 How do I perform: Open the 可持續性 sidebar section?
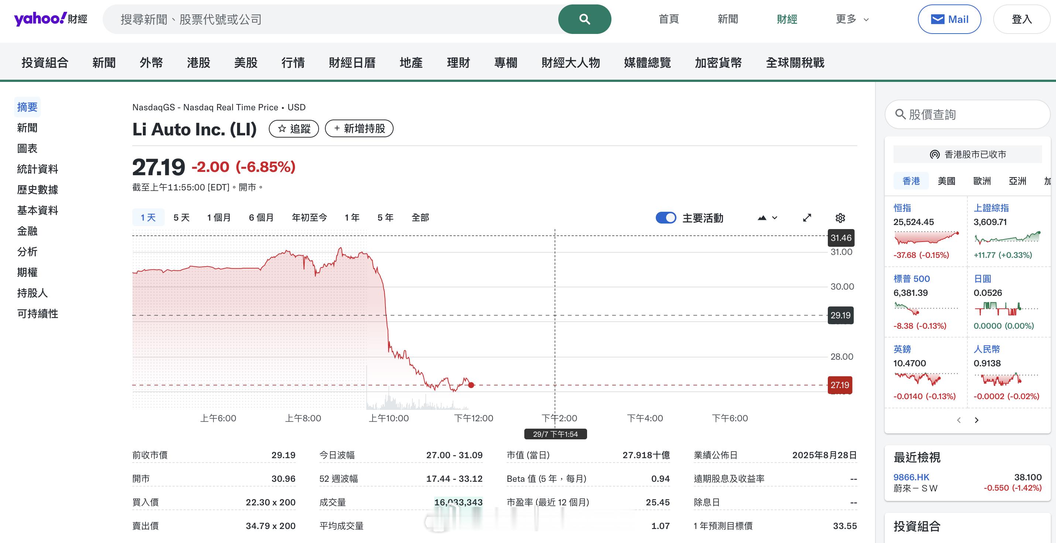[x=37, y=314]
